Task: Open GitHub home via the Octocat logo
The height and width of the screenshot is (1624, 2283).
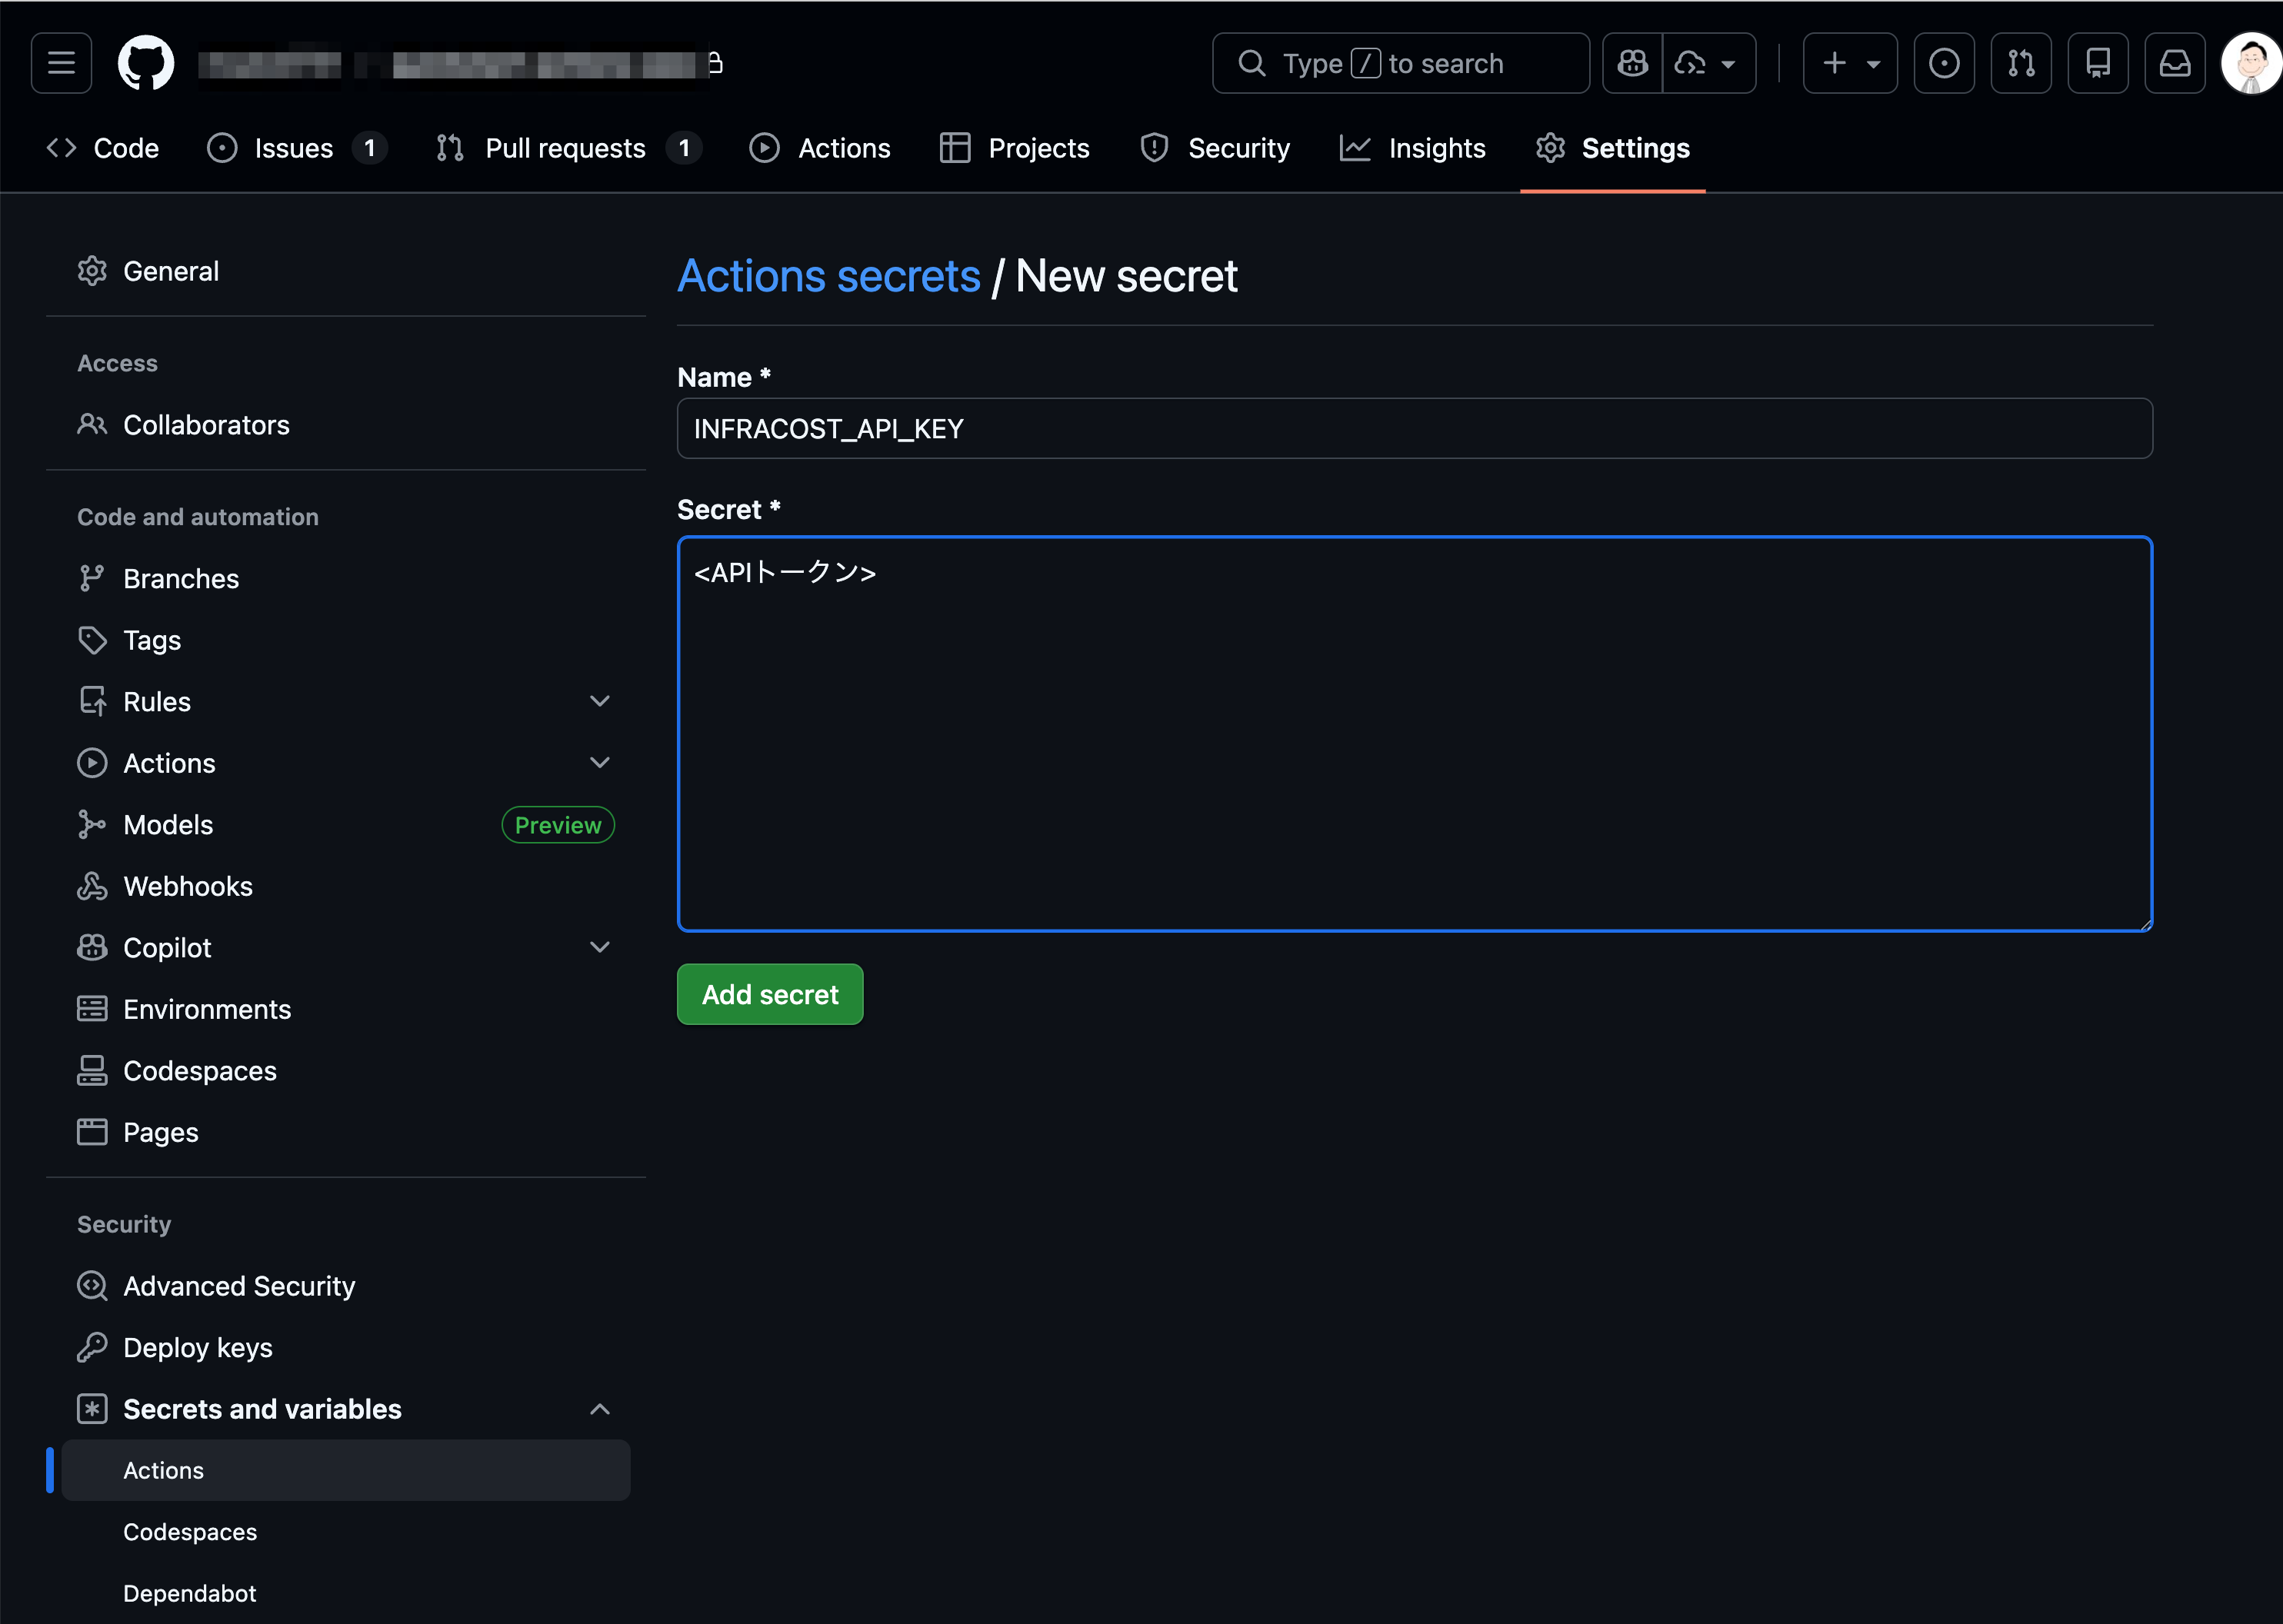Action: [148, 62]
